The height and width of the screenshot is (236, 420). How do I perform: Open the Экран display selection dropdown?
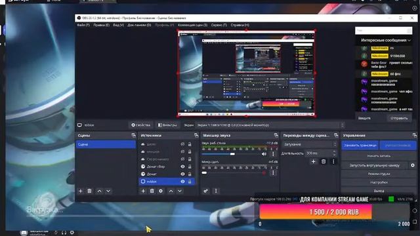[x=270, y=125]
